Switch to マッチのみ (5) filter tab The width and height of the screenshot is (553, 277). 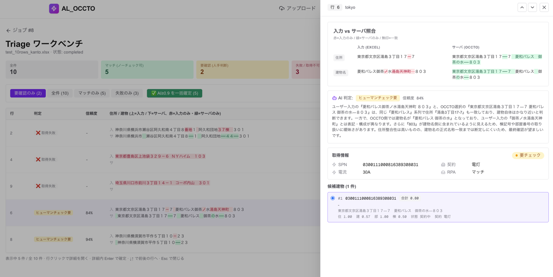[92, 93]
